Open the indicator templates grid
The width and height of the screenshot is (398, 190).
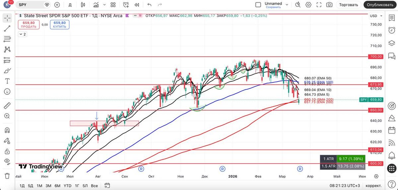(x=113, y=5)
